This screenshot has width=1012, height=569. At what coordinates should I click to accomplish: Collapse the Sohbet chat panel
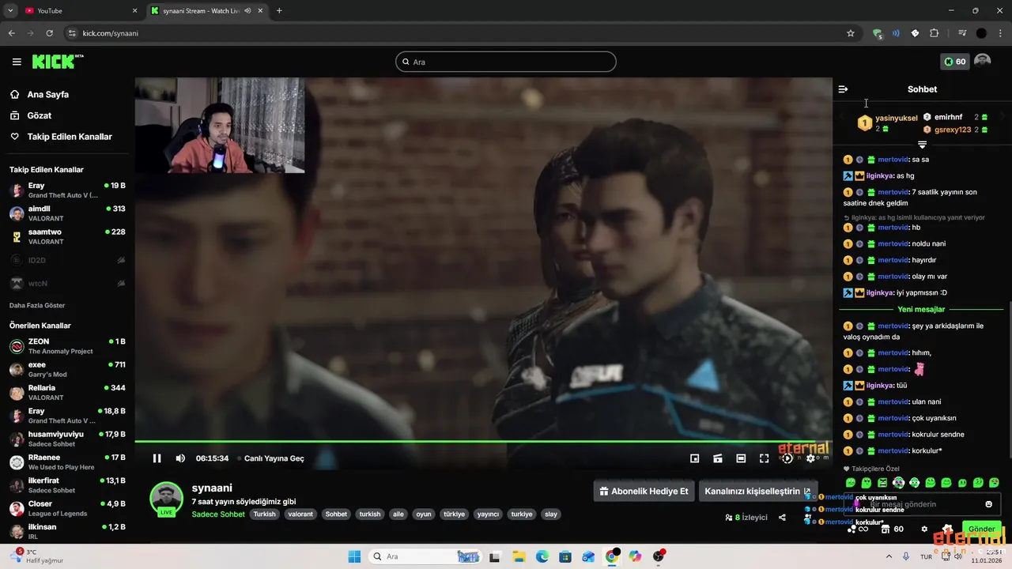[843, 89]
